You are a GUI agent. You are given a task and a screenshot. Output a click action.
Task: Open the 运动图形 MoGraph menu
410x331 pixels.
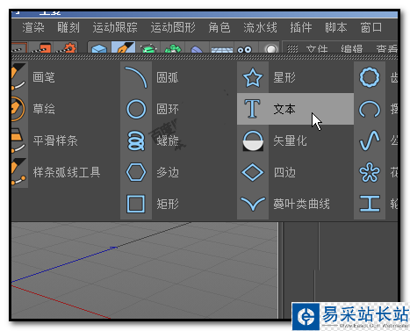[173, 27]
